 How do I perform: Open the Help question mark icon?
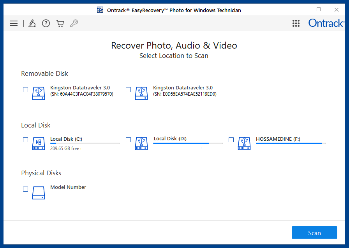coord(46,23)
